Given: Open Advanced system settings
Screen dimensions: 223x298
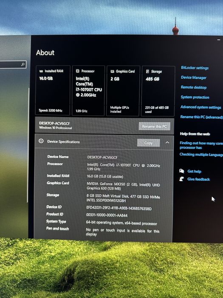Looking at the screenshot, I should 200,107.
